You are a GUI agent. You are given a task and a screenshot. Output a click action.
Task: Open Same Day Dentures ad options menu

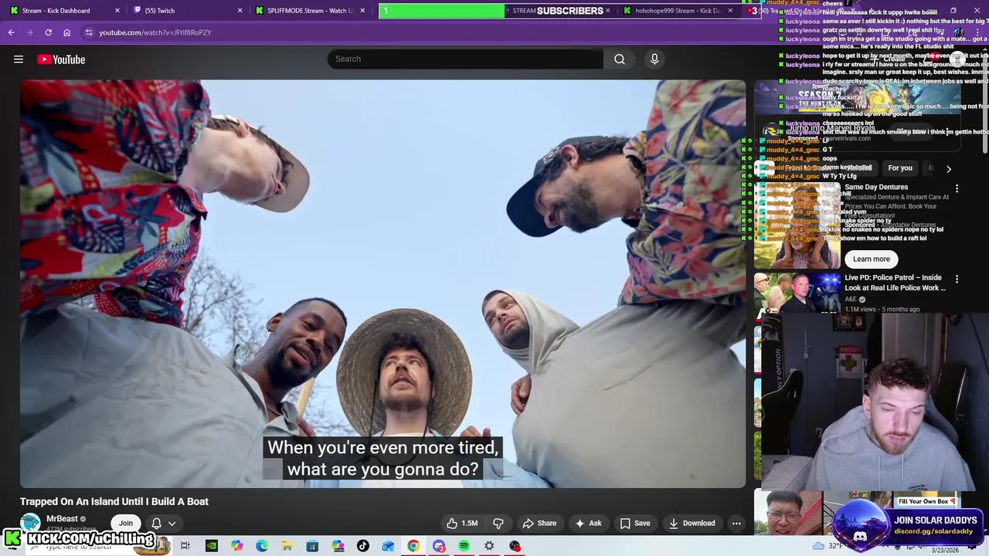click(x=957, y=188)
